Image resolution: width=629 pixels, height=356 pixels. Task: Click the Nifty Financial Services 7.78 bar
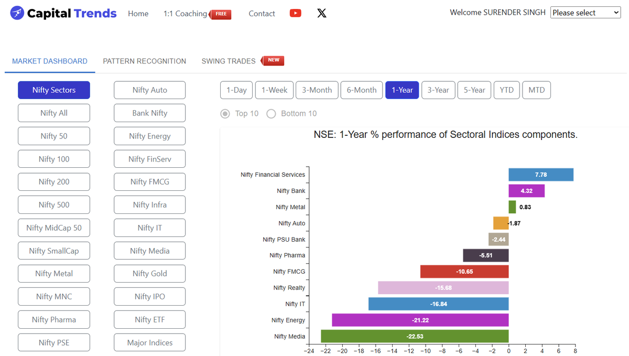[x=541, y=175]
